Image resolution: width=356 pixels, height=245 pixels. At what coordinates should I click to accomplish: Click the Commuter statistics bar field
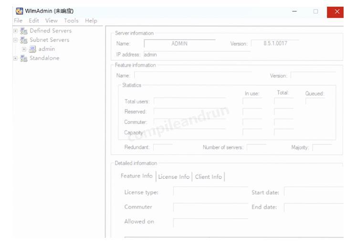pyautogui.click(x=189, y=122)
